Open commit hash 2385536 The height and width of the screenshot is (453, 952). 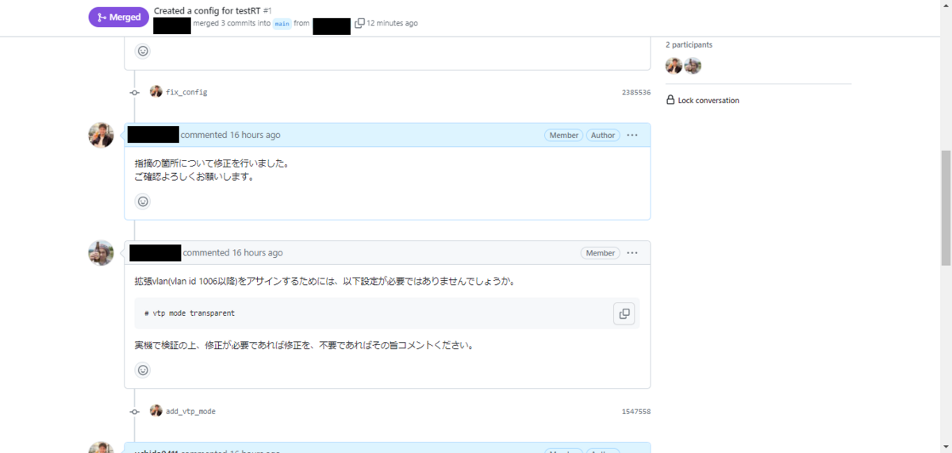[x=636, y=92]
